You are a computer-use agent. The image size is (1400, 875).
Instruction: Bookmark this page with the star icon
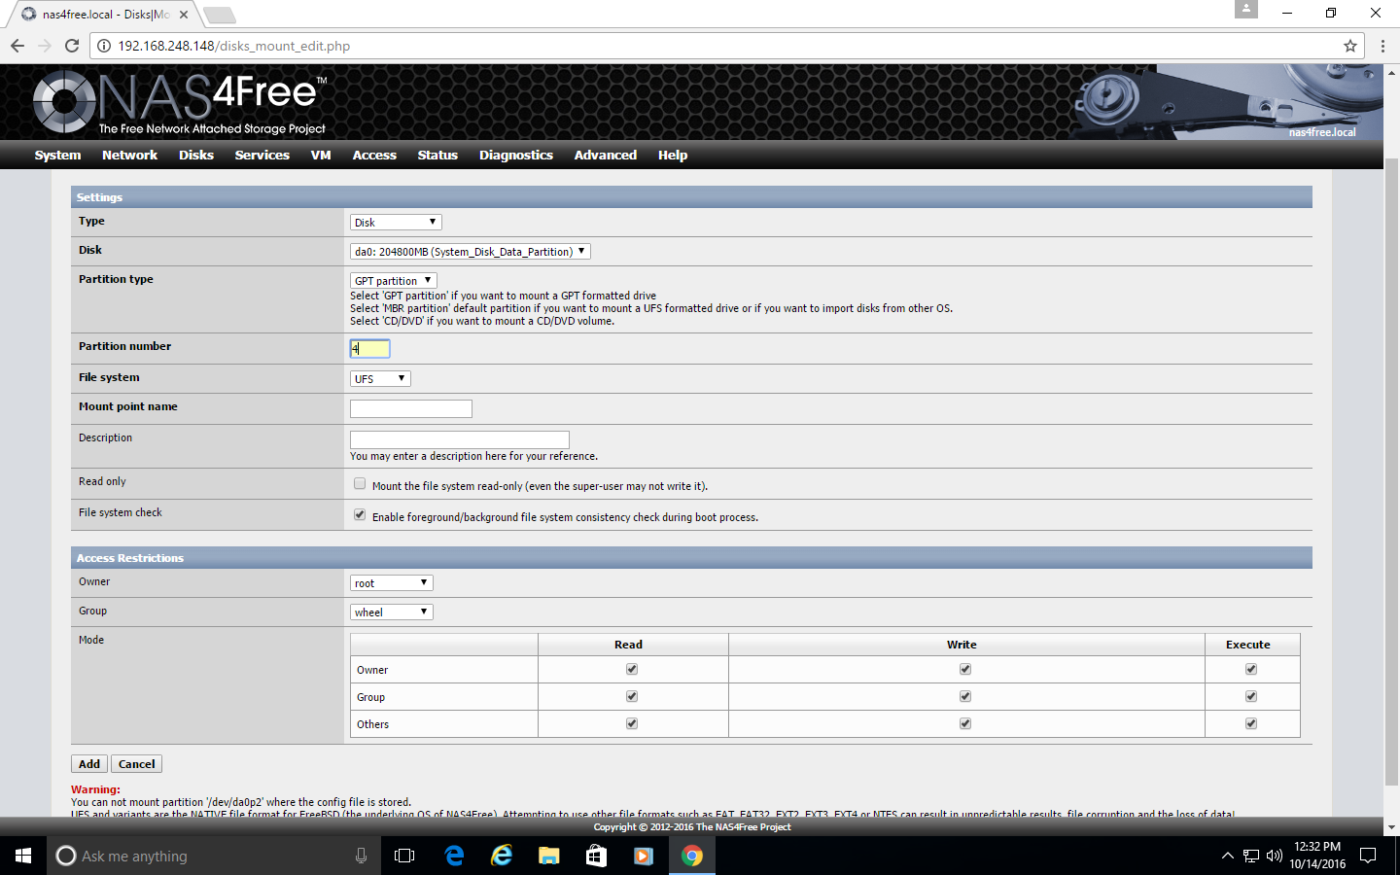coord(1349,46)
